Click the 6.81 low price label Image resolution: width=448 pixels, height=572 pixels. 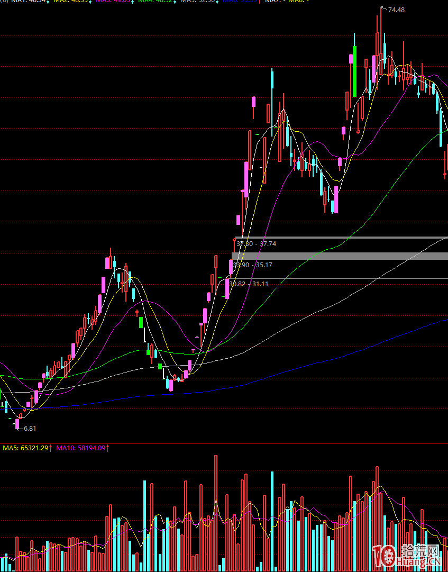30,429
